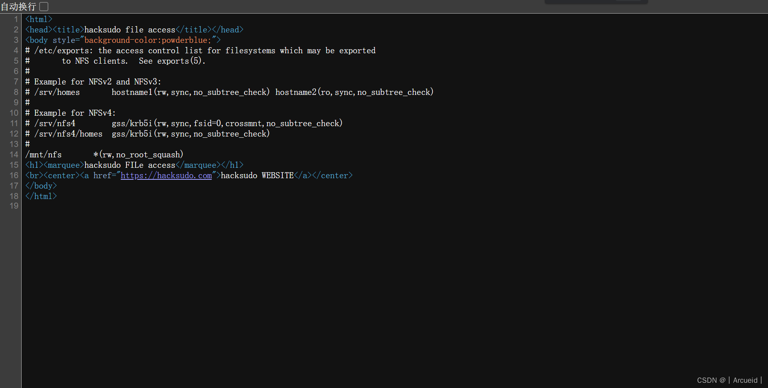Screen dimensions: 768x388
Task: Click the 'to NFS clients' comment line
Action: pos(115,61)
